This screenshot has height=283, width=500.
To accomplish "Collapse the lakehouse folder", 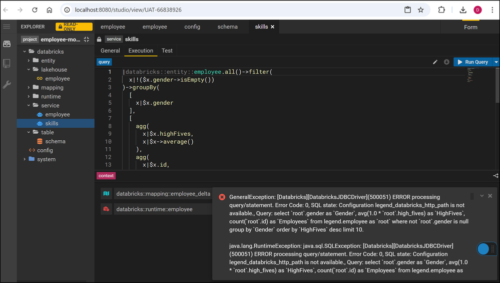I will [29, 70].
